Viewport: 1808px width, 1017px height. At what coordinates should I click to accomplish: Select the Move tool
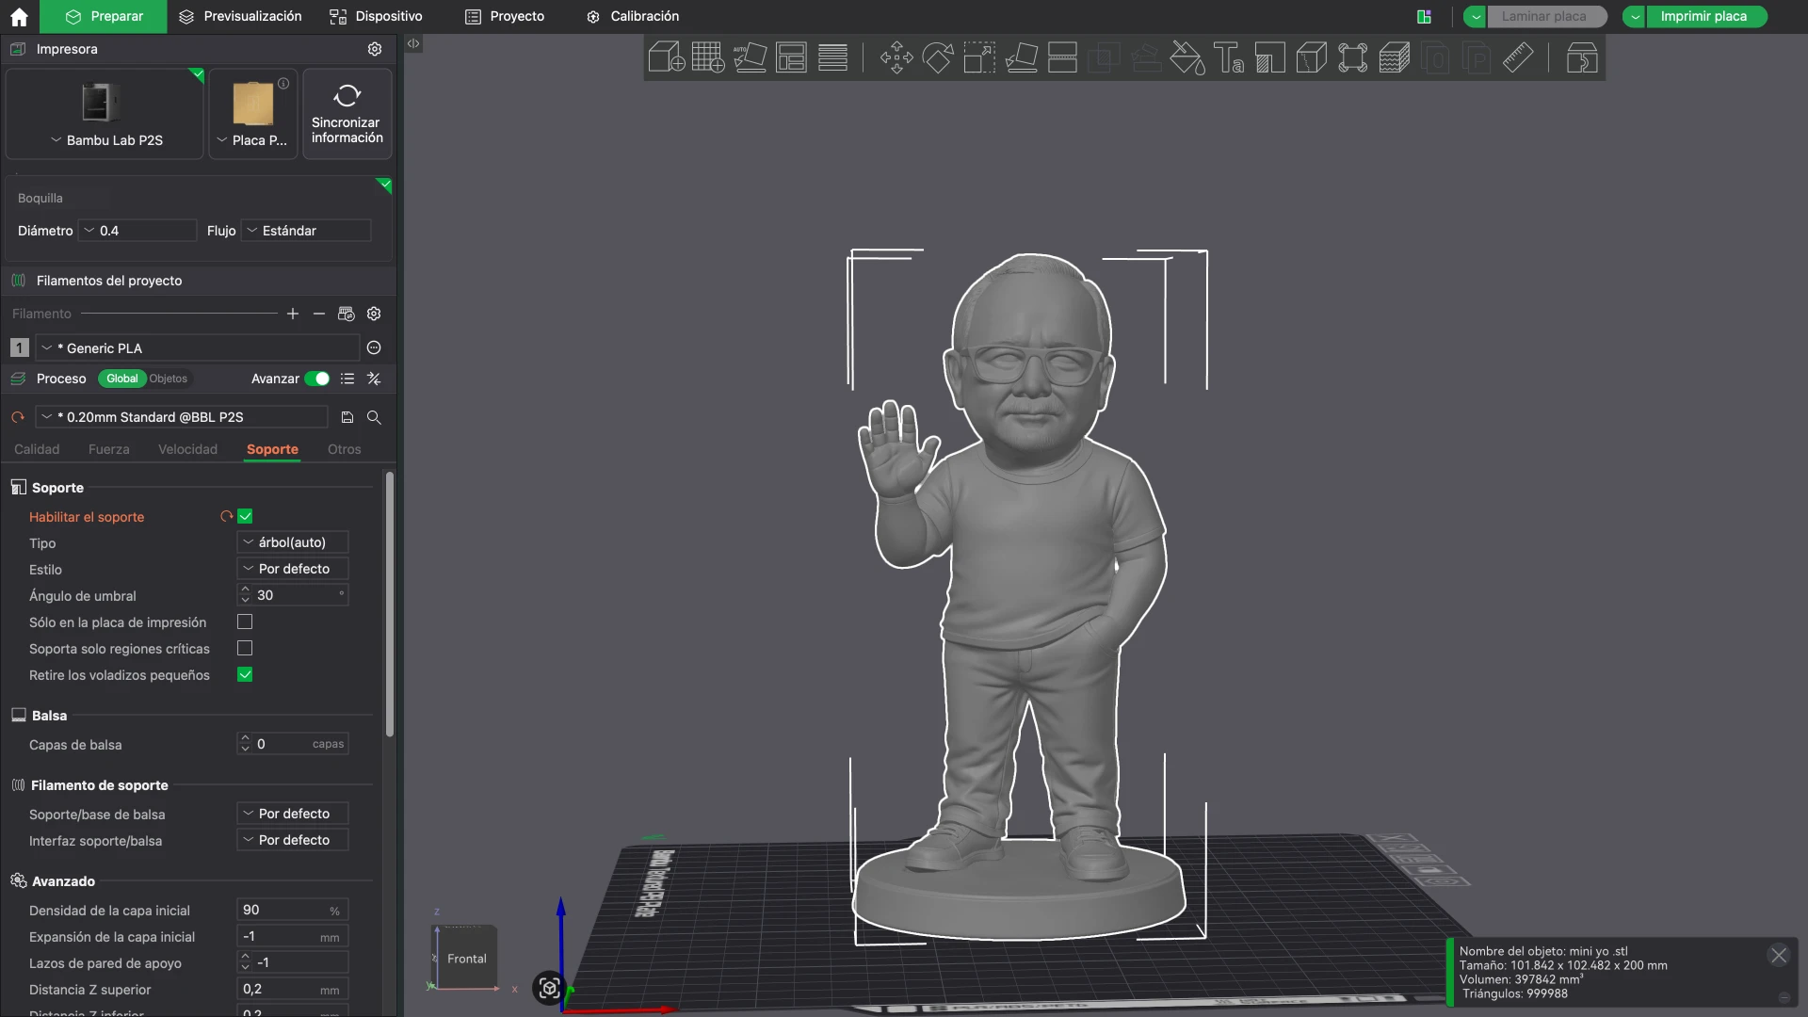896,57
